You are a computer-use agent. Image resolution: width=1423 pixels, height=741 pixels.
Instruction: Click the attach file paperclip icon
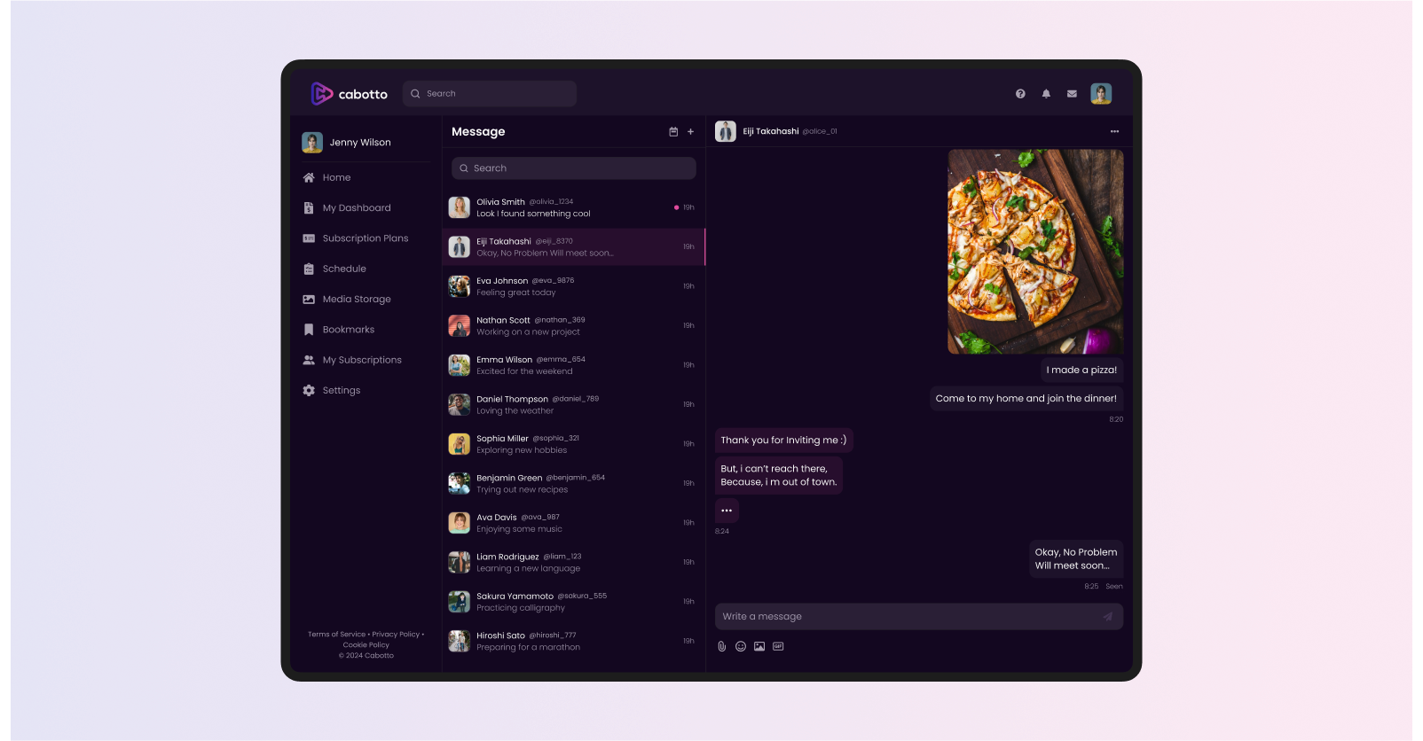[x=722, y=646]
